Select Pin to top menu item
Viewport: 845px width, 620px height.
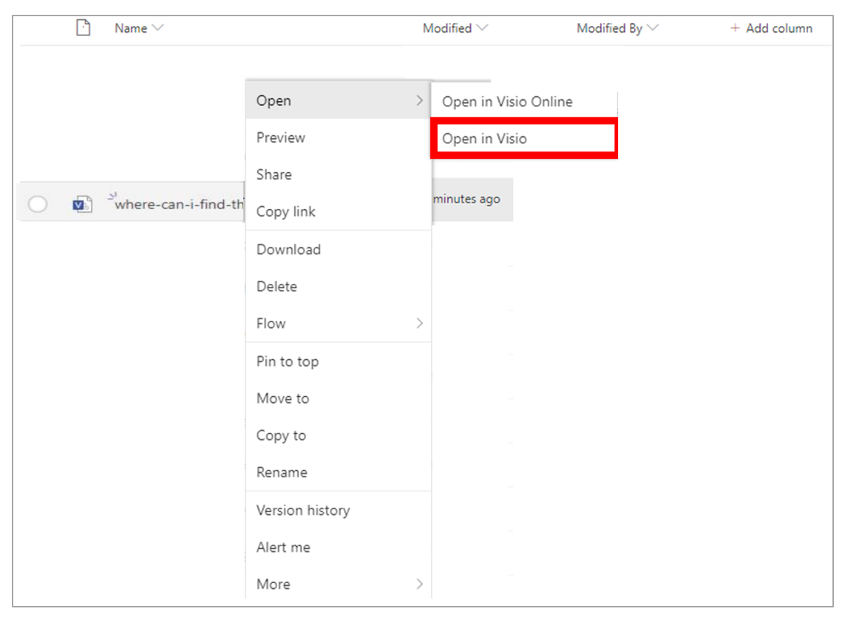[339, 361]
